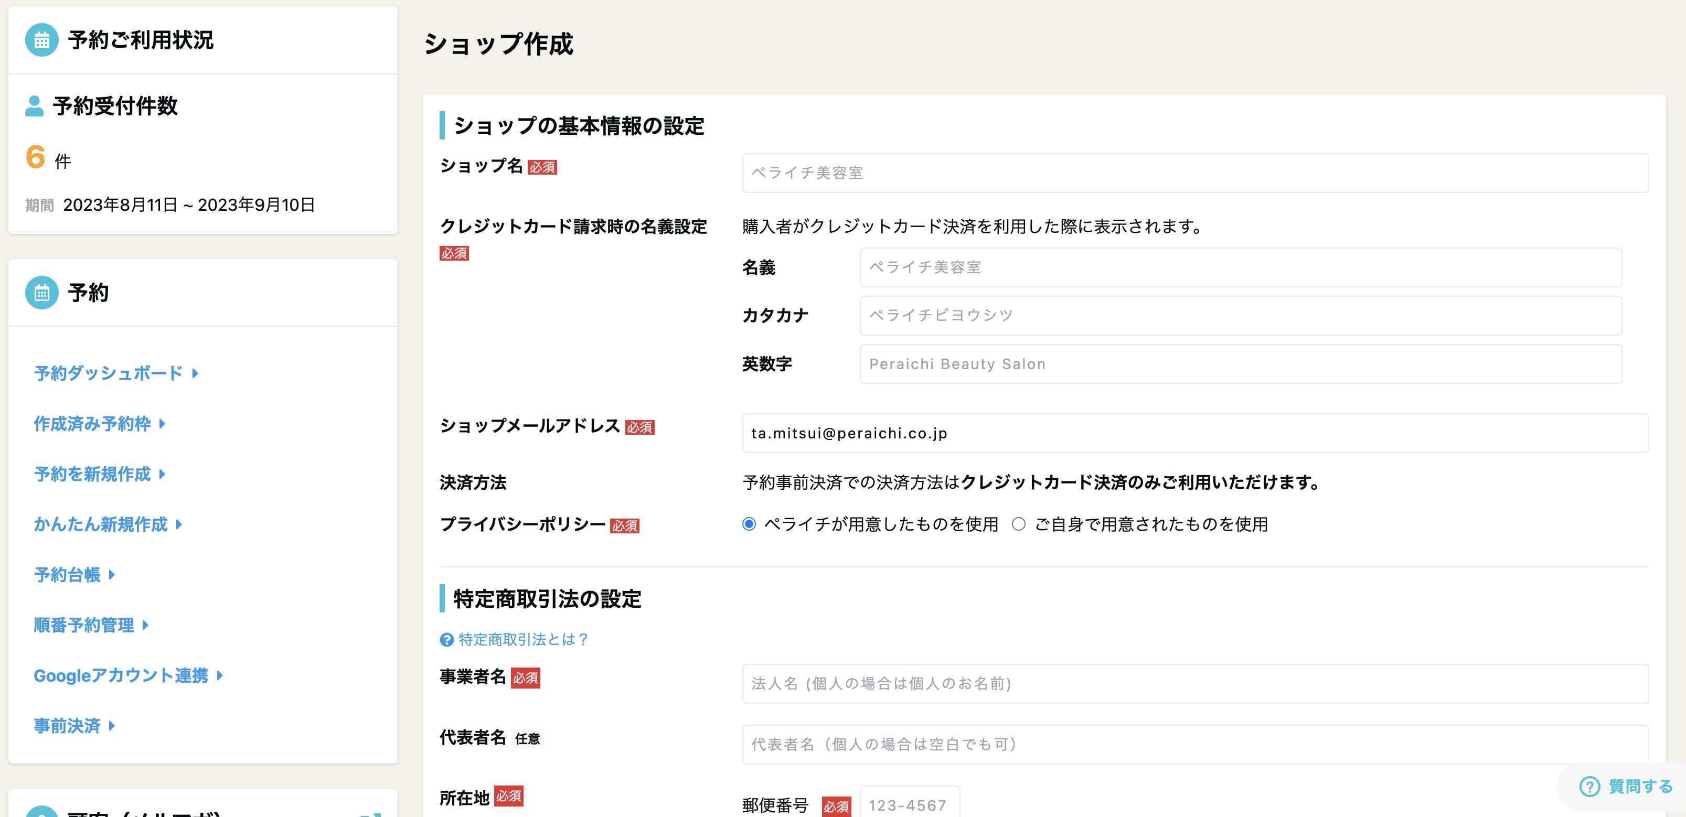Click the ショップ作成 page heading

click(498, 45)
